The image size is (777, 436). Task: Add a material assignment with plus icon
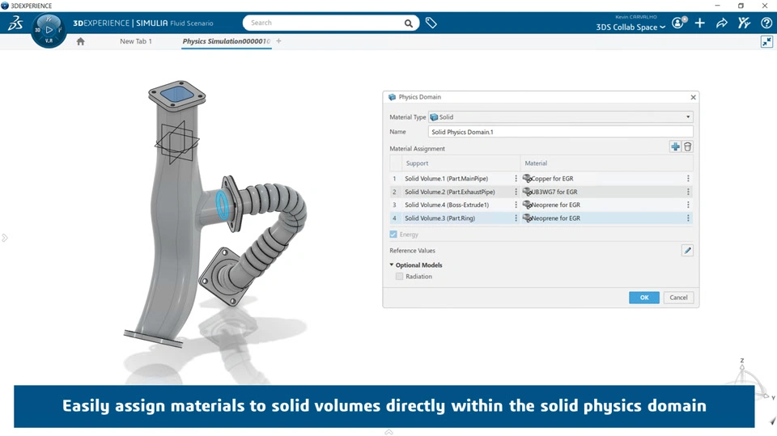tap(675, 146)
